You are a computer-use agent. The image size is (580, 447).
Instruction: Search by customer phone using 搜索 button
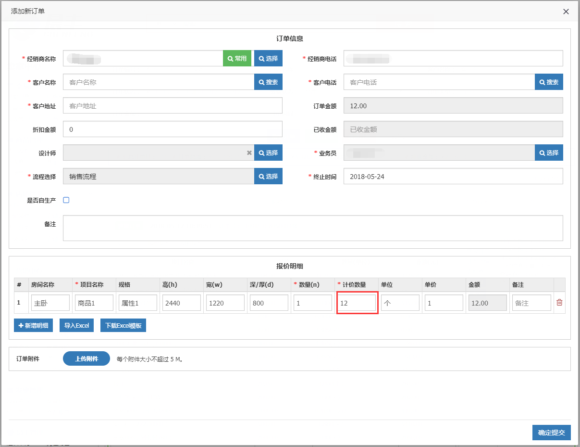click(549, 82)
